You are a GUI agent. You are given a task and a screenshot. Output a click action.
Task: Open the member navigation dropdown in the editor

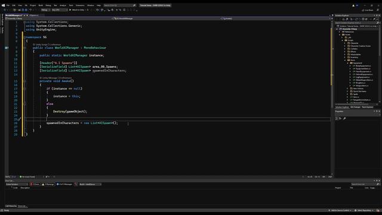pyautogui.click(x=275, y=19)
